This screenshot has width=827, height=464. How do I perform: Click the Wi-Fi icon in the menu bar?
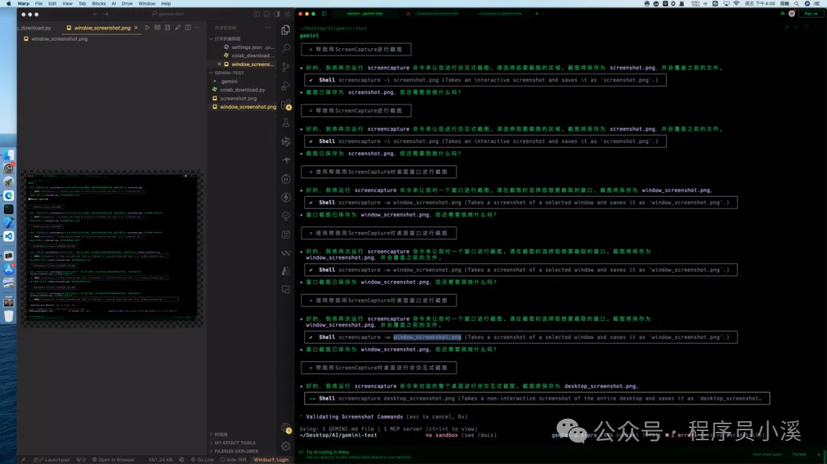point(737,4)
